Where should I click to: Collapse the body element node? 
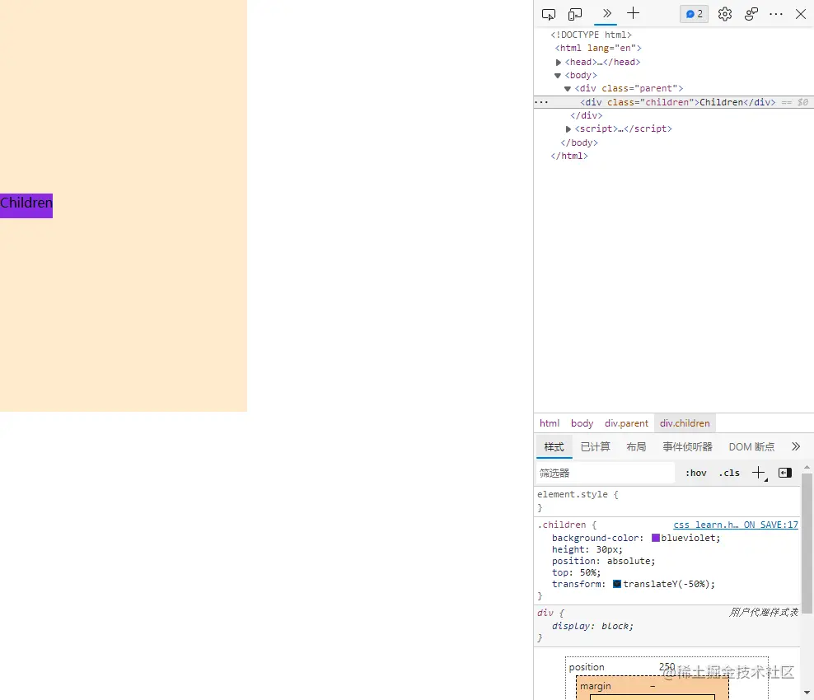[x=558, y=76]
